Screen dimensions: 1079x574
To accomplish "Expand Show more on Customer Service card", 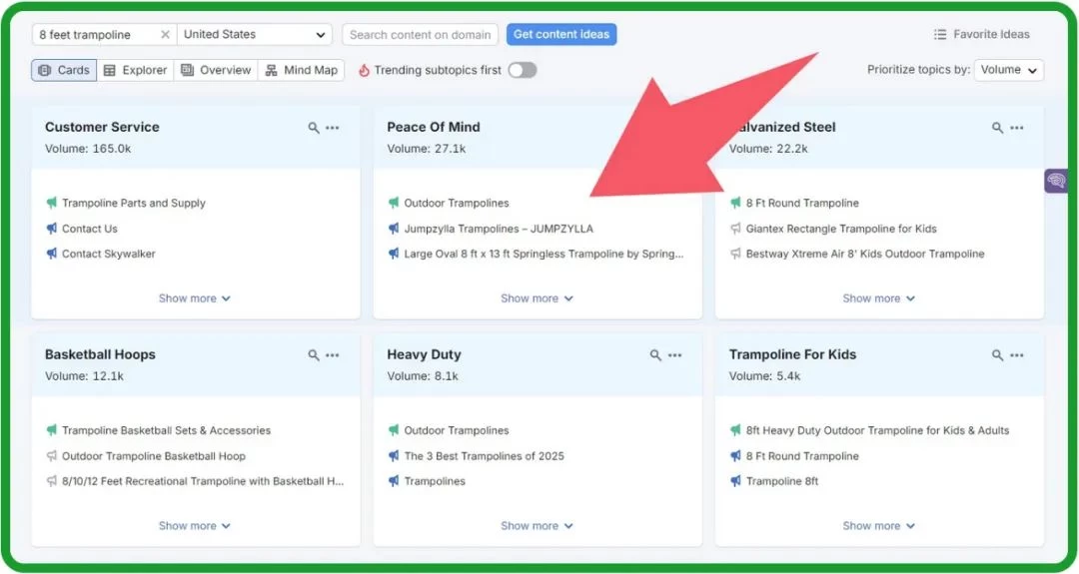I will (x=195, y=298).
